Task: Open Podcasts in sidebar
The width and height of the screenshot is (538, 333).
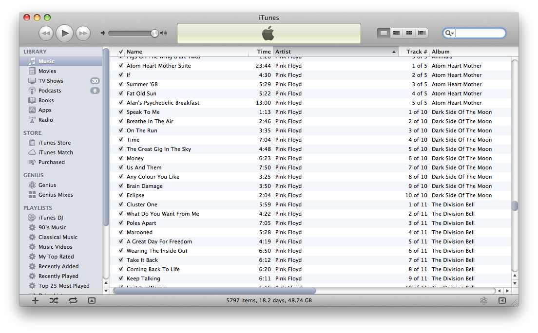Action: (x=61, y=91)
